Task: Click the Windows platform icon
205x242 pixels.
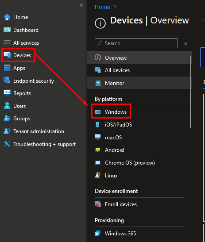Action: click(98, 112)
